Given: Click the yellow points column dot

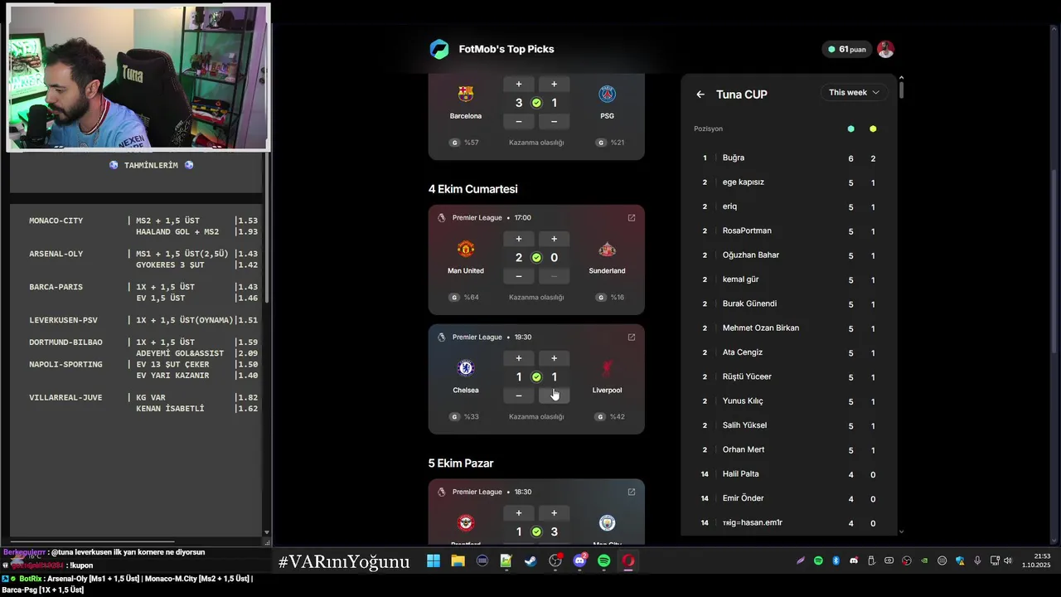Looking at the screenshot, I should coord(873,129).
